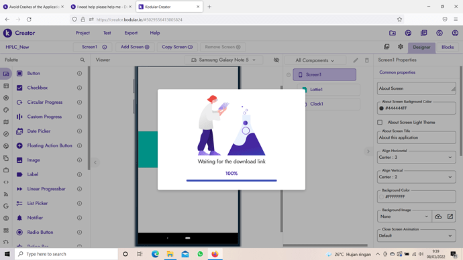Click the download progress bar
The width and height of the screenshot is (463, 260).
232,180
